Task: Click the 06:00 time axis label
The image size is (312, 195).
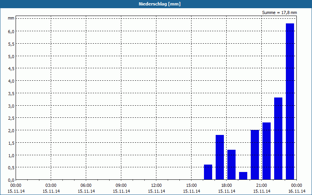Action: coord(86,186)
